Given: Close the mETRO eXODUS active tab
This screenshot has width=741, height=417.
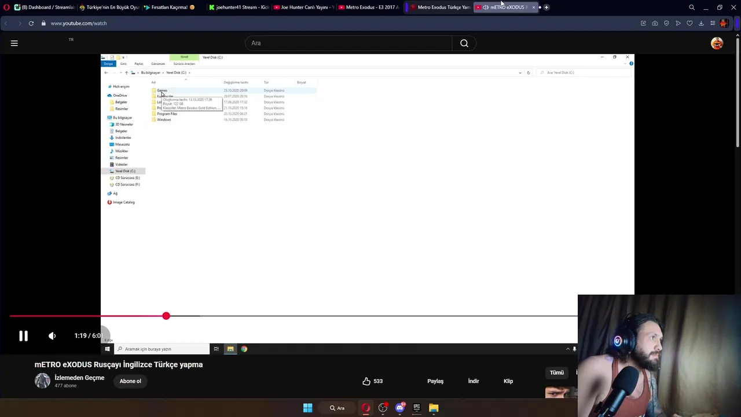Looking at the screenshot, I should 533,7.
